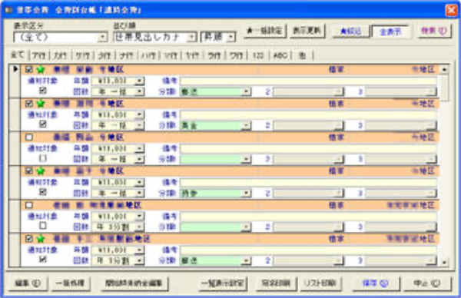Uncheck the header checkbox of the fourth record
Viewport: 461px width, 298px height.
29,171
